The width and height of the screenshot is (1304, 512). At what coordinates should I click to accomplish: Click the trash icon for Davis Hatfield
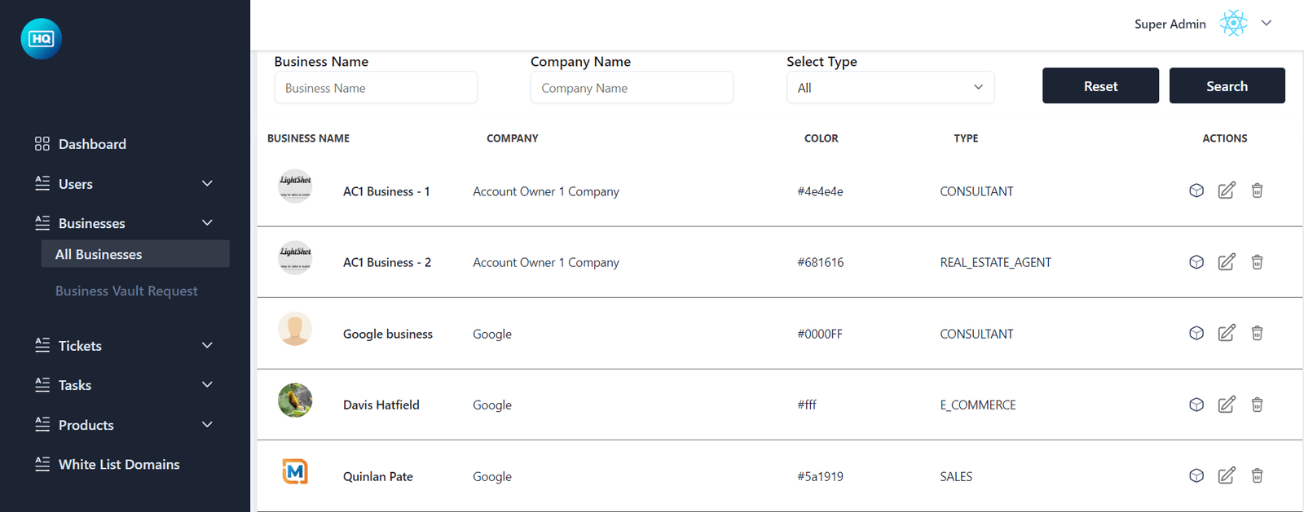coord(1257,405)
